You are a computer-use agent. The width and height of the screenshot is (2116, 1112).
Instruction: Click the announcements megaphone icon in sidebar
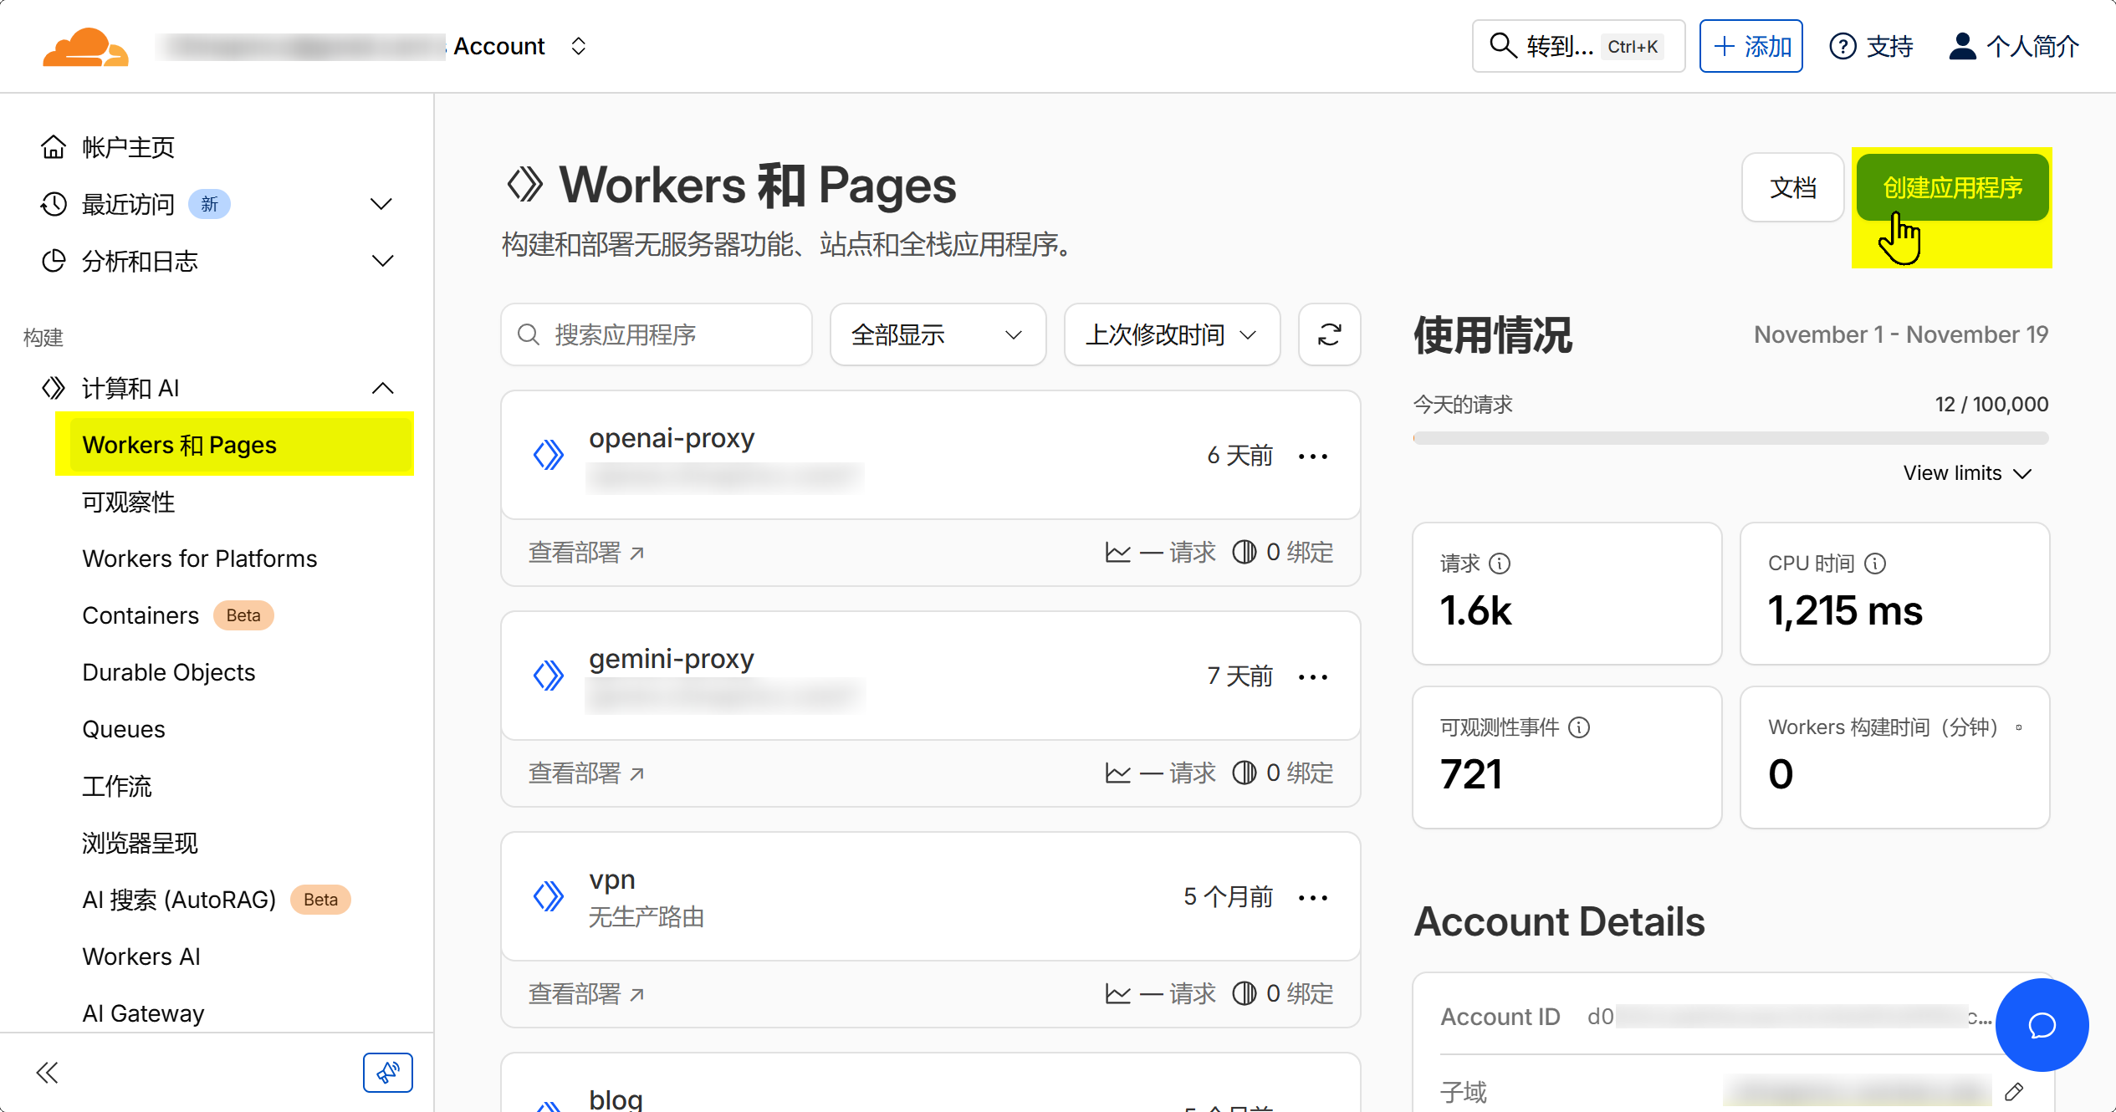point(387,1072)
